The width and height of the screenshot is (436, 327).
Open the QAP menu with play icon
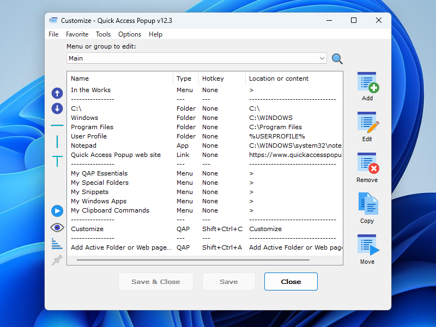57,211
